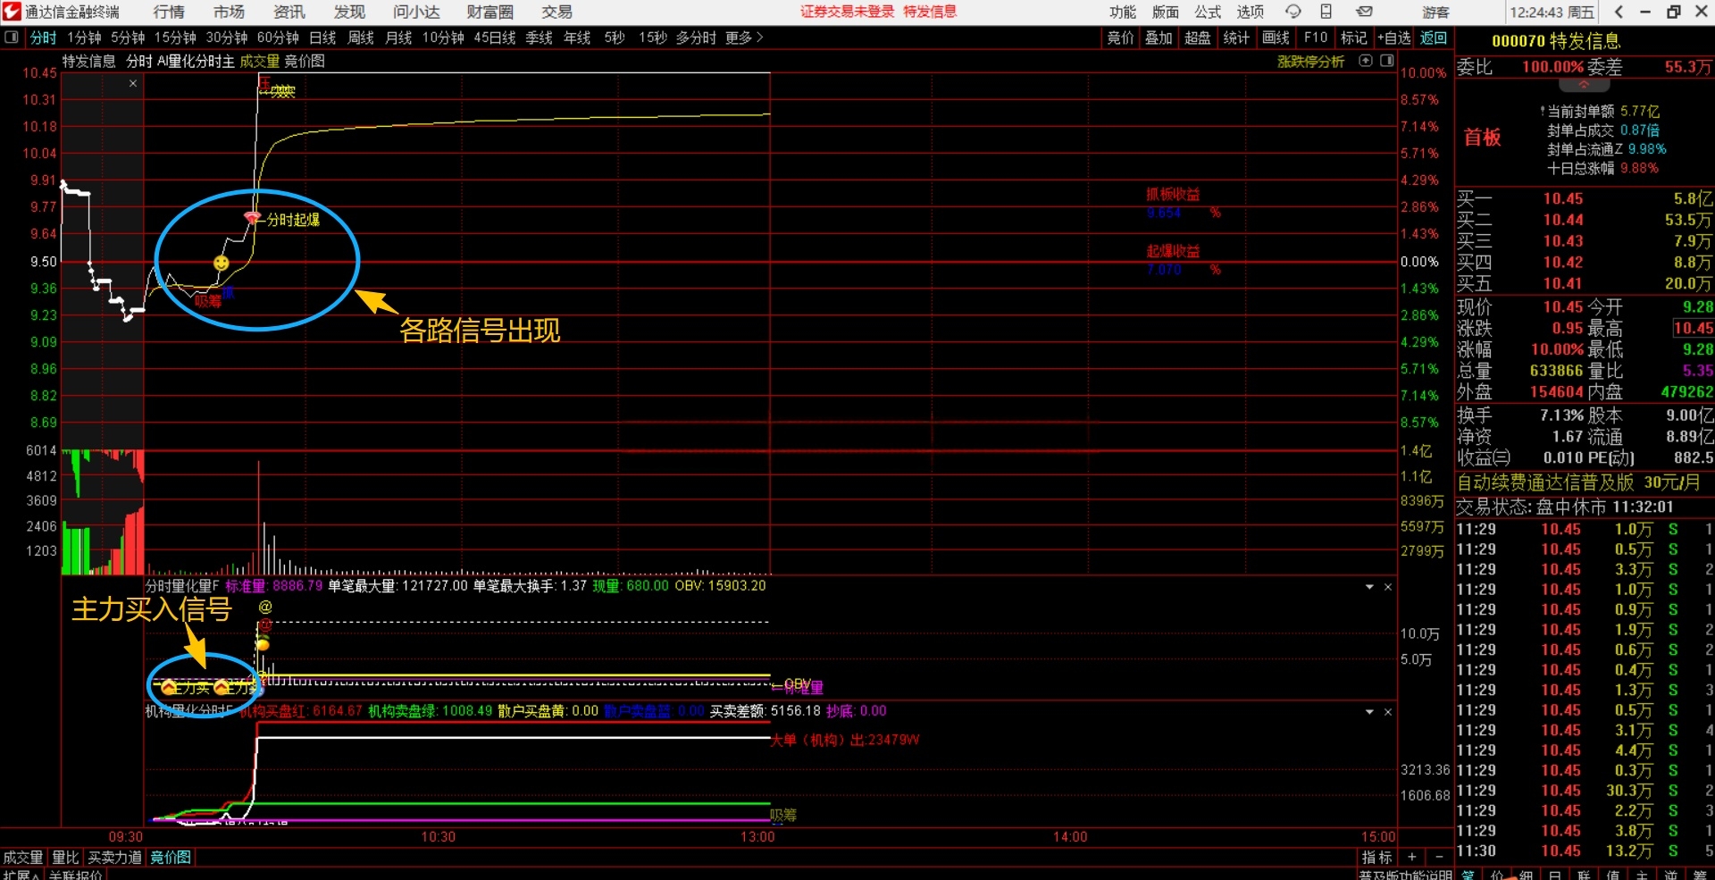
Task: Click the 叠加 overlay button
Action: [x=1159, y=38]
